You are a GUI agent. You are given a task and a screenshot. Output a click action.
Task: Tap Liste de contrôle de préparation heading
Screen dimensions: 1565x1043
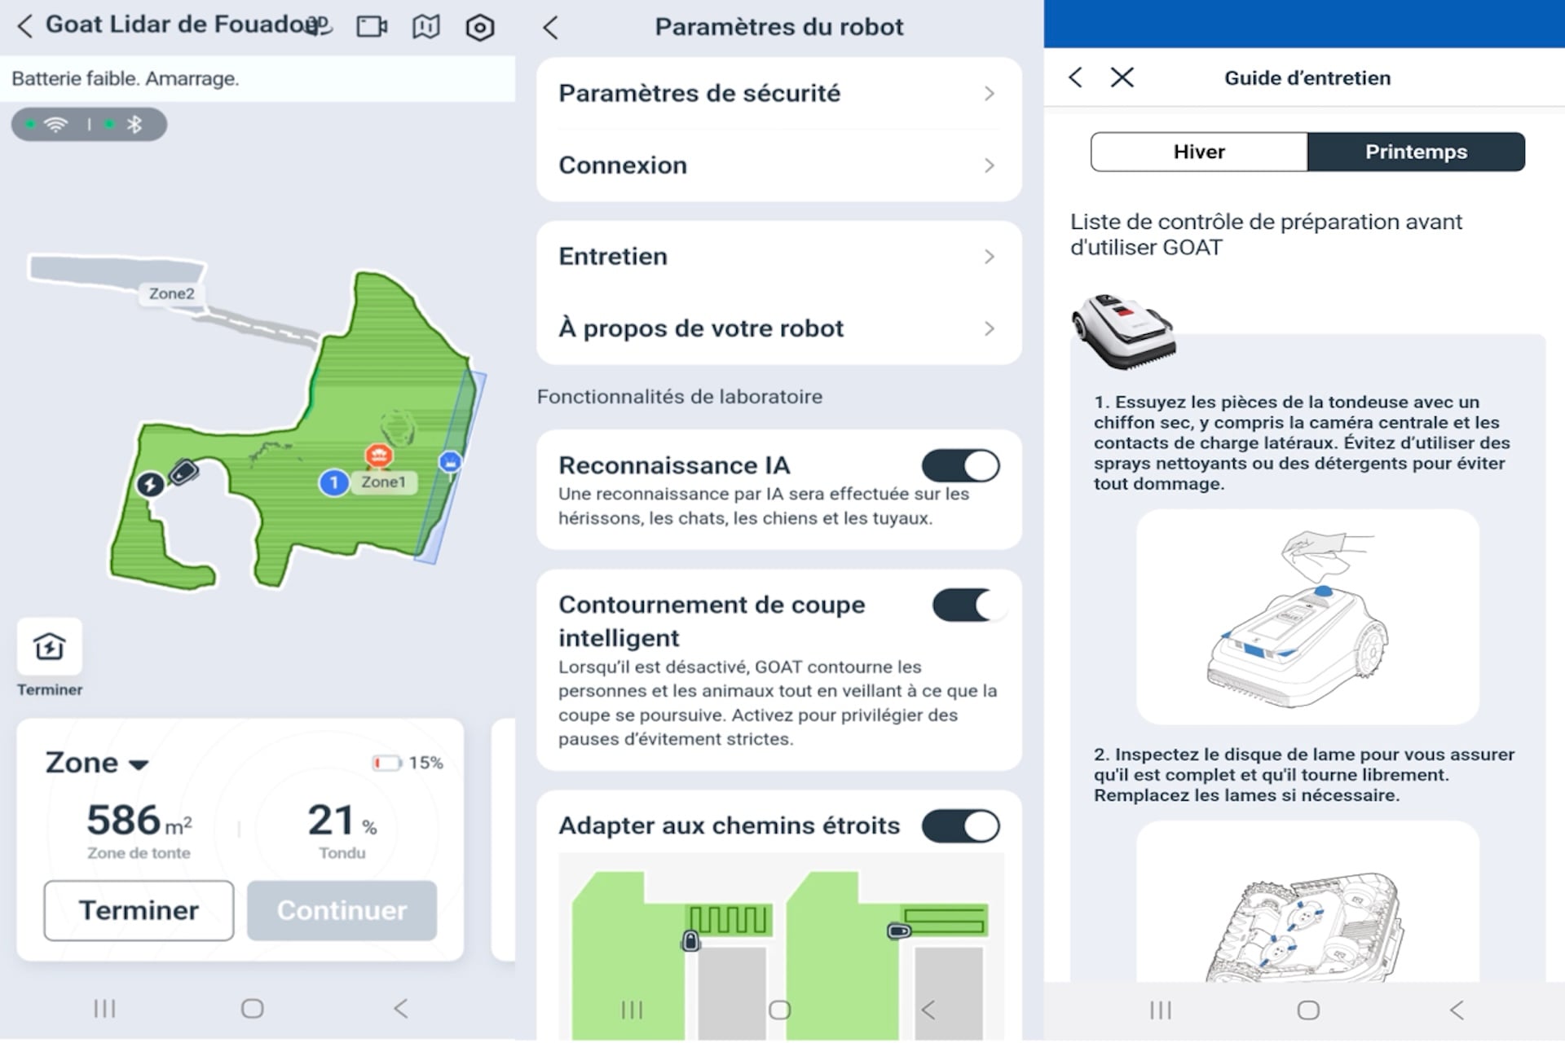click(1266, 235)
